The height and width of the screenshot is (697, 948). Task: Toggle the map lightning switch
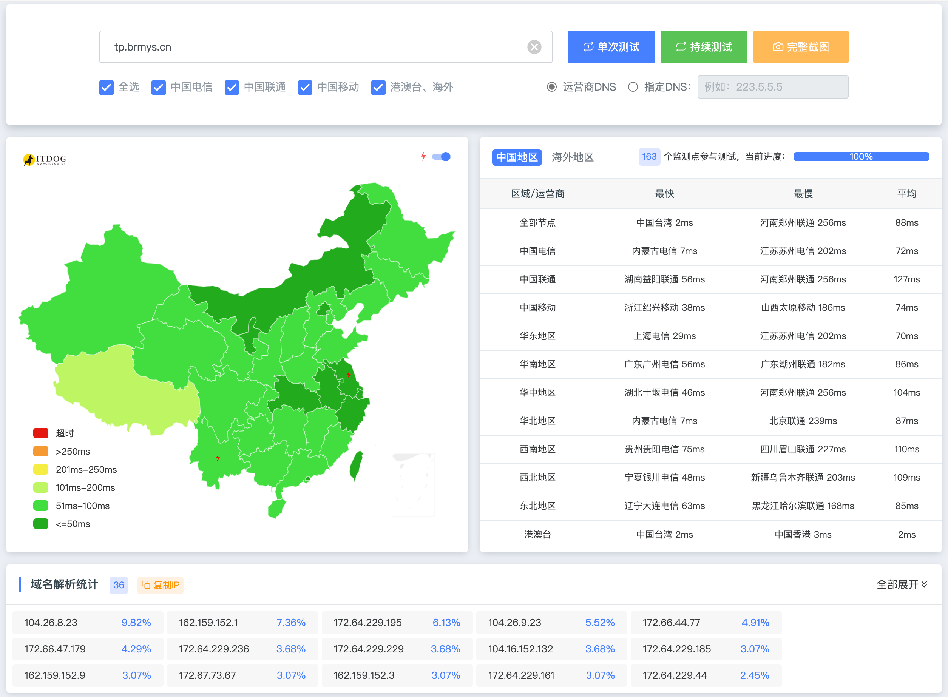point(442,157)
